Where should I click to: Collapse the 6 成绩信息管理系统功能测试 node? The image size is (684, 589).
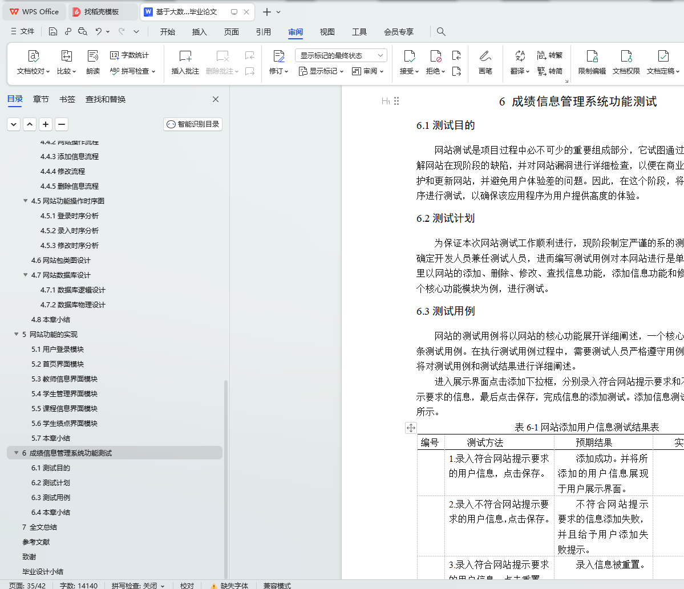click(16, 453)
